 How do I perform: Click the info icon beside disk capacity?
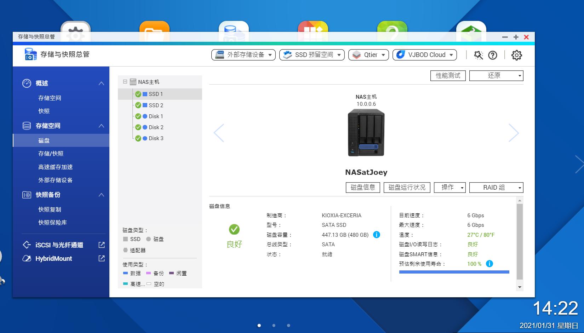point(376,235)
